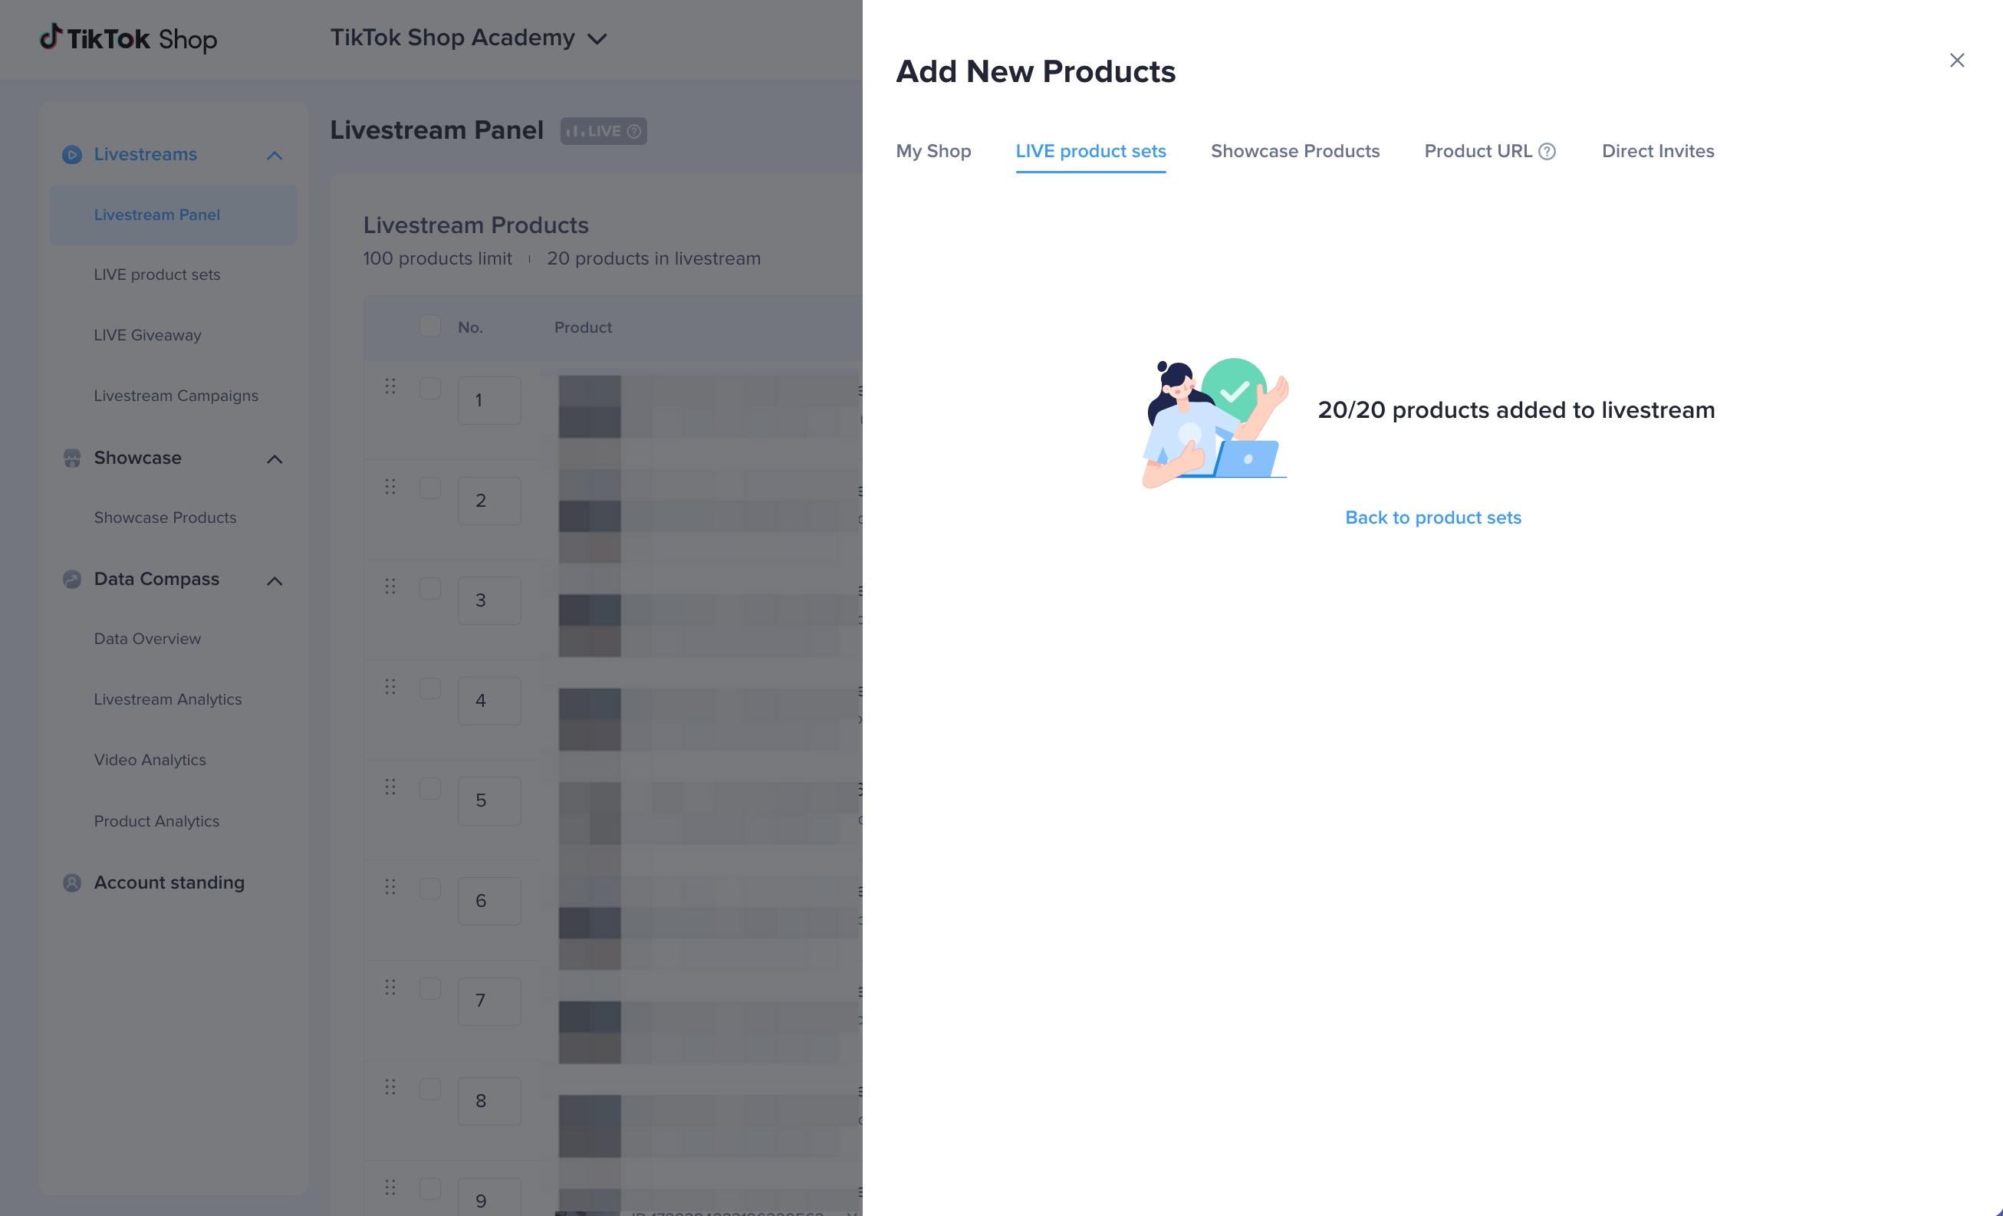
Task: Click the drag handle for product row 1
Action: click(x=390, y=386)
